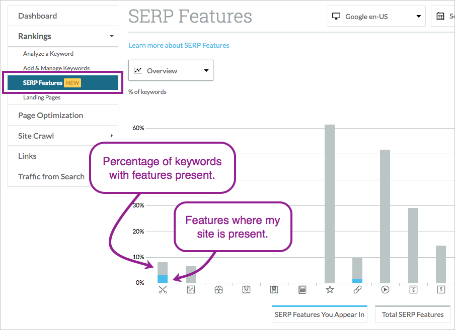Click the first map pin icon
455x330 pixels.
coord(246,289)
